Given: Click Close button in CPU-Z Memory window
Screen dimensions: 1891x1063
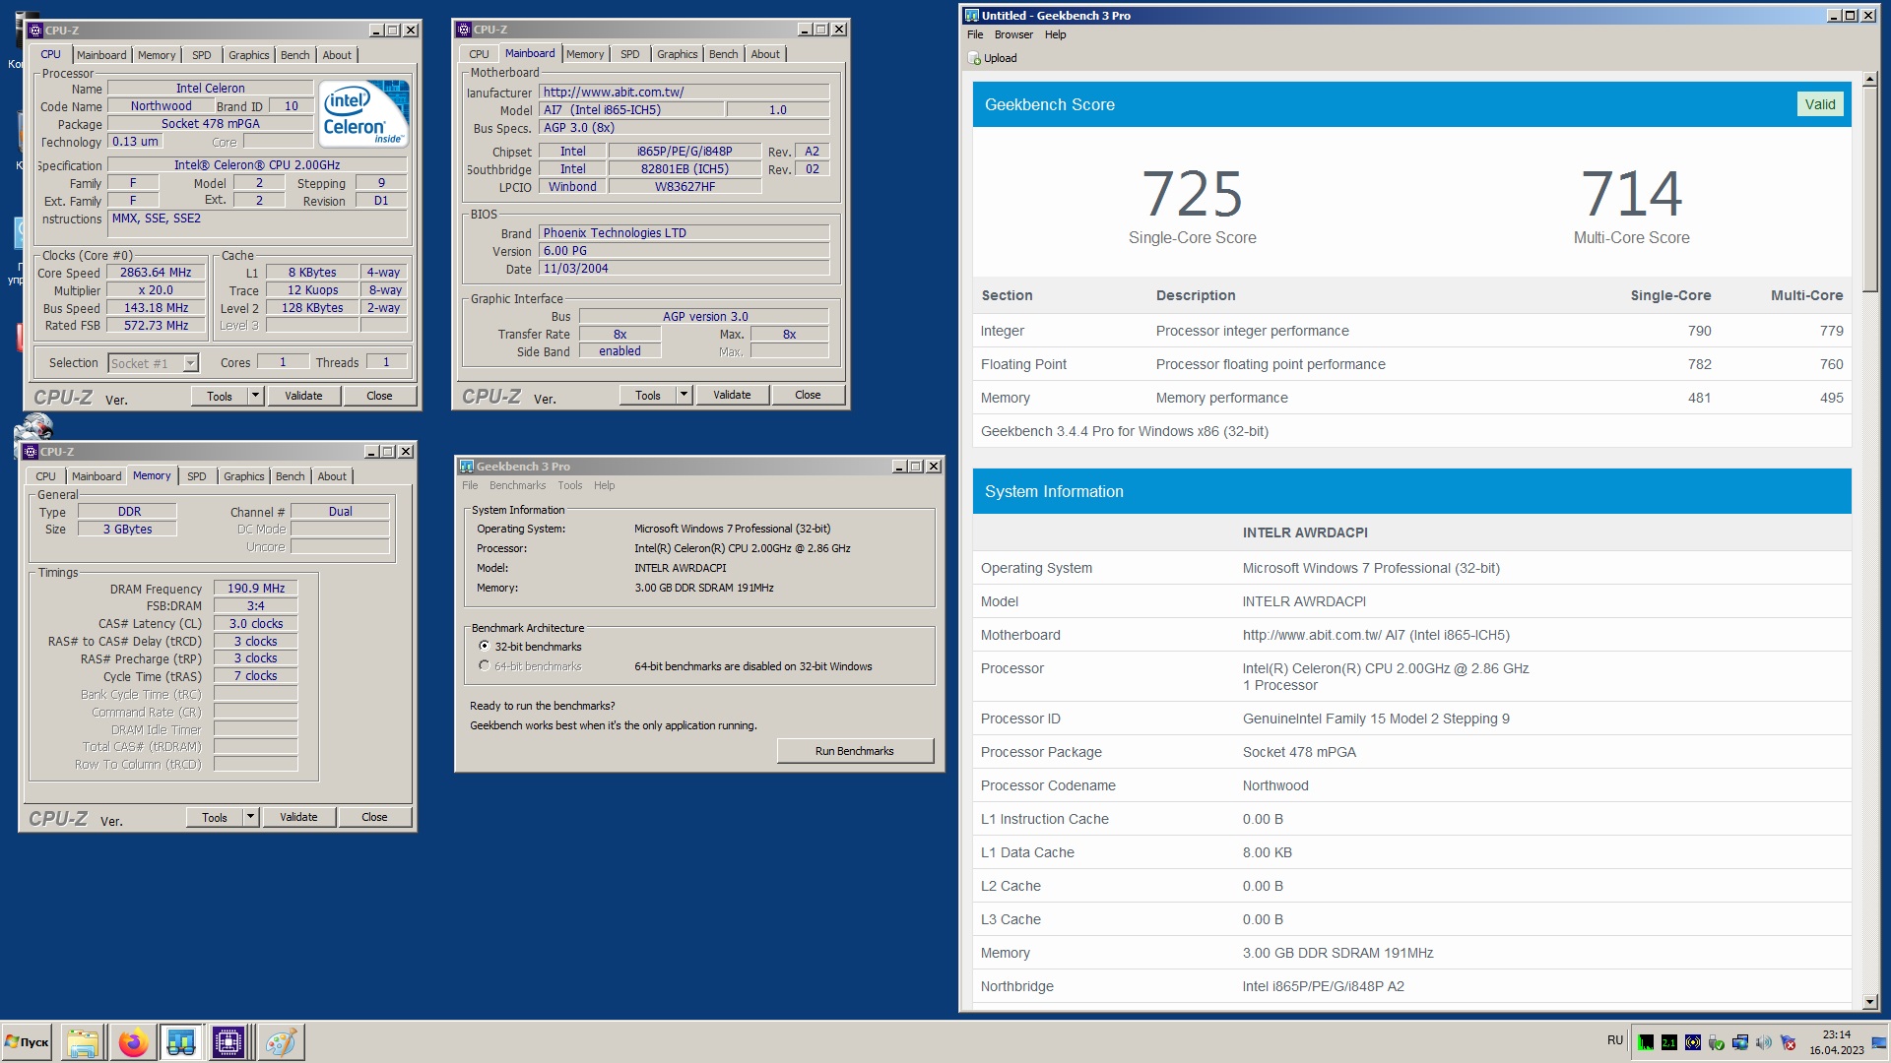Looking at the screenshot, I should [374, 817].
